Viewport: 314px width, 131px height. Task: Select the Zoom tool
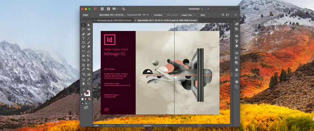[x=89, y=83]
